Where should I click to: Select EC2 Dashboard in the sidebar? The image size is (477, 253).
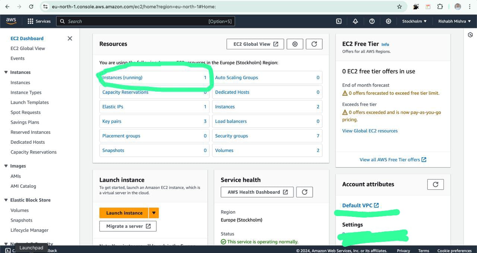tap(27, 38)
